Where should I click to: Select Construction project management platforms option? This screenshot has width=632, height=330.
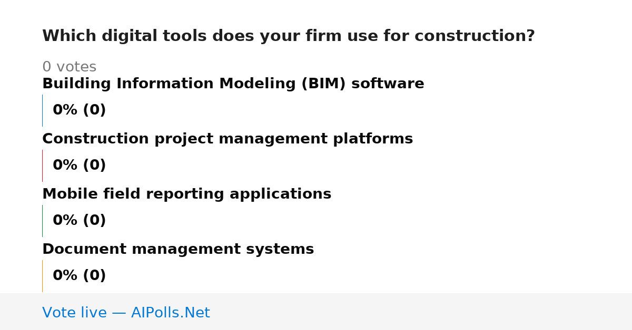point(228,139)
